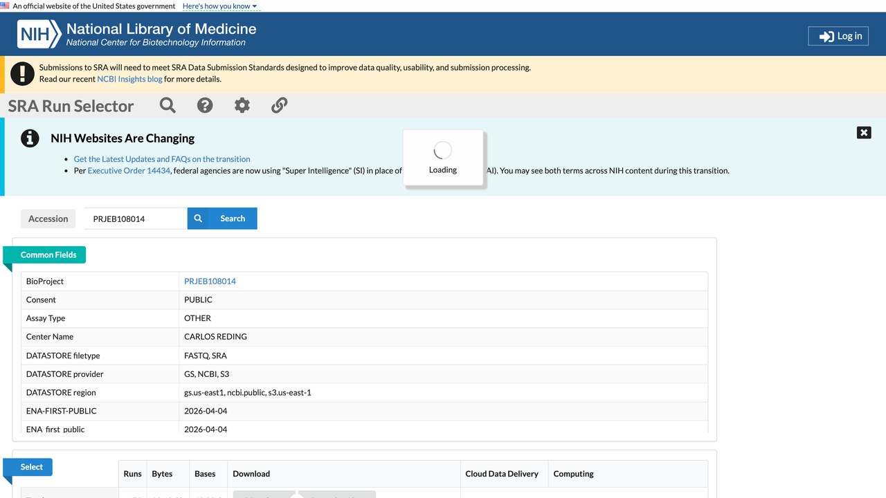Click the US flag icon

click(5, 6)
